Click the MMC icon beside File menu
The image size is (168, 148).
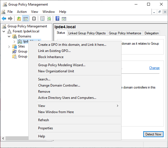3,12
